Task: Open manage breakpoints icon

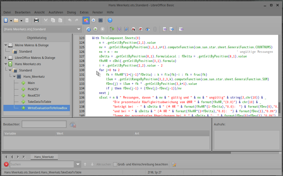Action: (141, 29)
